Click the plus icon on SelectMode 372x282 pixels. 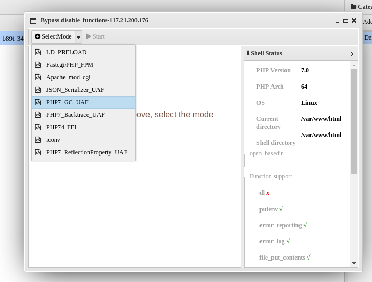pos(38,36)
